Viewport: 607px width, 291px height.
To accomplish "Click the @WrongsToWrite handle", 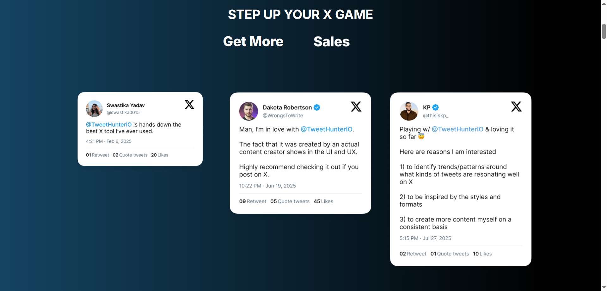I will pos(283,116).
